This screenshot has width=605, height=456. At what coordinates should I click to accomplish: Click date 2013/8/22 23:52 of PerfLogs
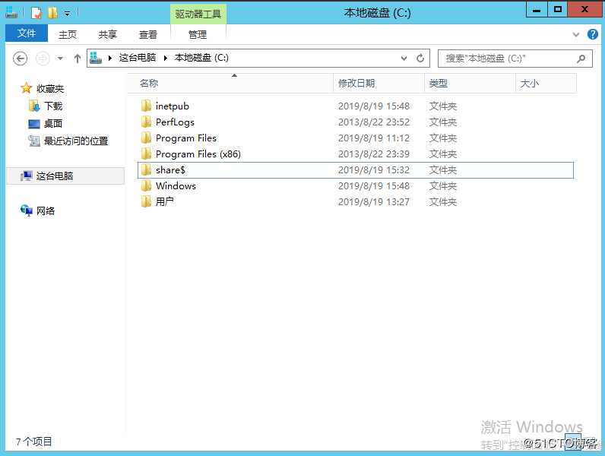click(374, 122)
